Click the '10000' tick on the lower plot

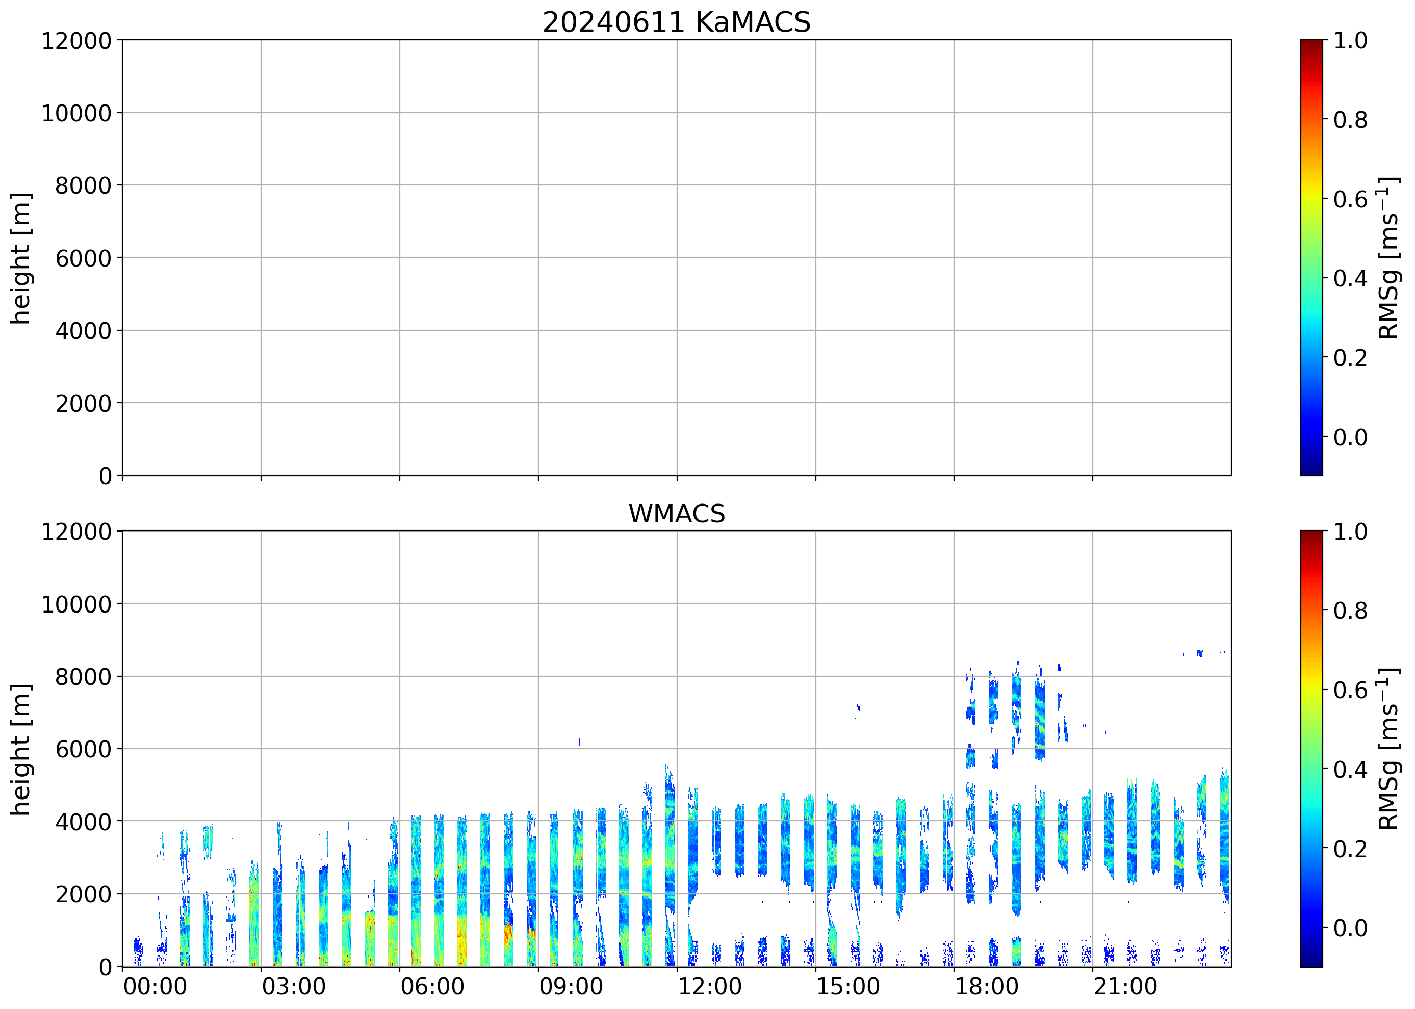[x=76, y=604]
